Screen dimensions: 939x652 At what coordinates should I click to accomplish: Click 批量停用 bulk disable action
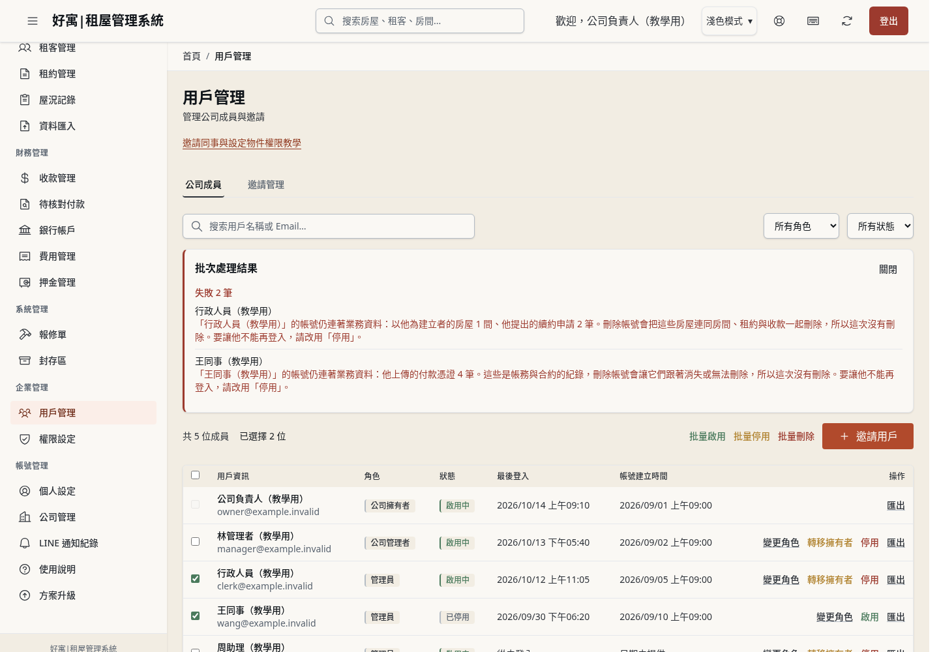pyautogui.click(x=752, y=436)
